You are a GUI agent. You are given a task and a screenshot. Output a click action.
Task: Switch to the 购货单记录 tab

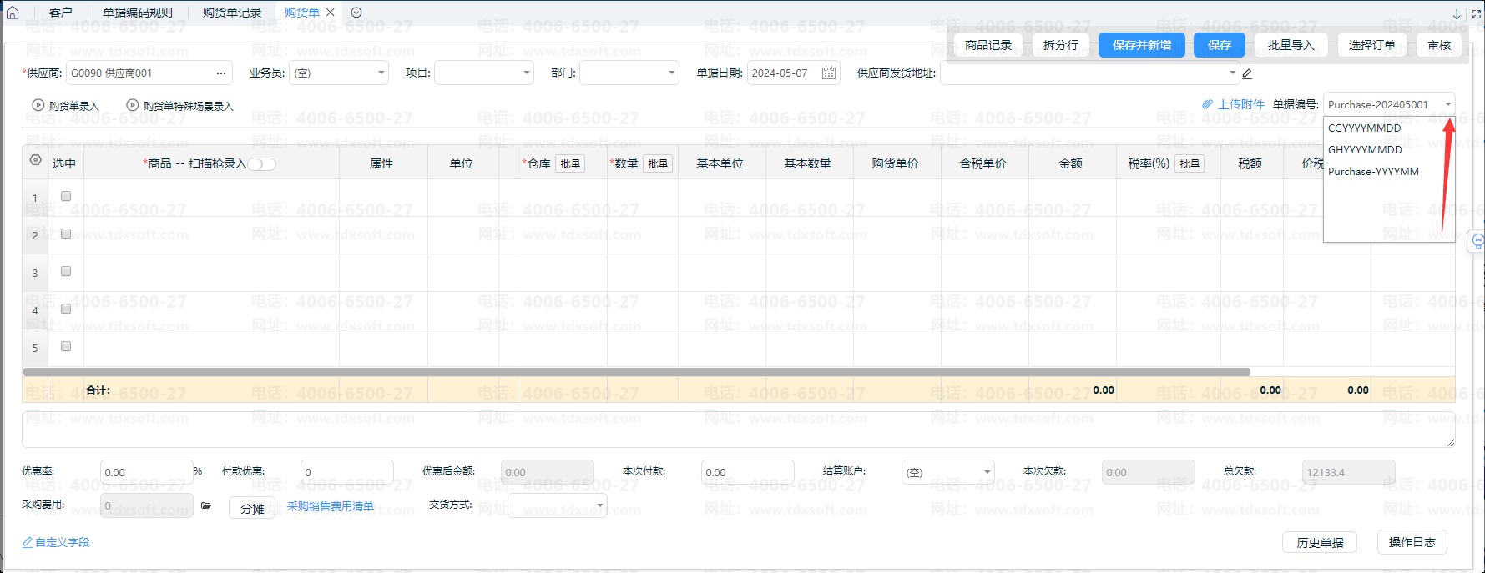(x=231, y=13)
